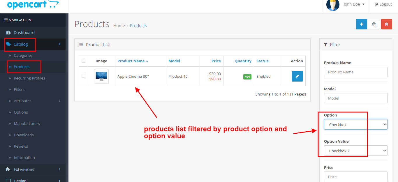Click the Copy products icon

(x=374, y=24)
